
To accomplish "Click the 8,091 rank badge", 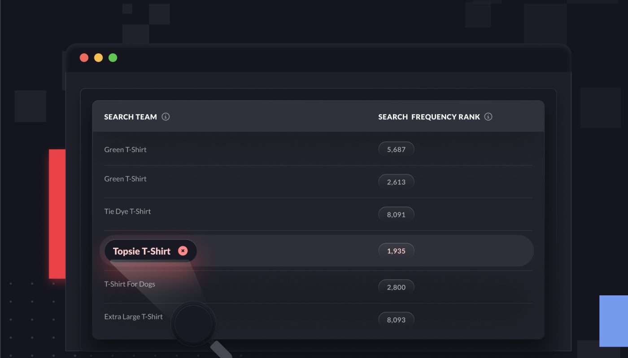I will (x=396, y=214).
